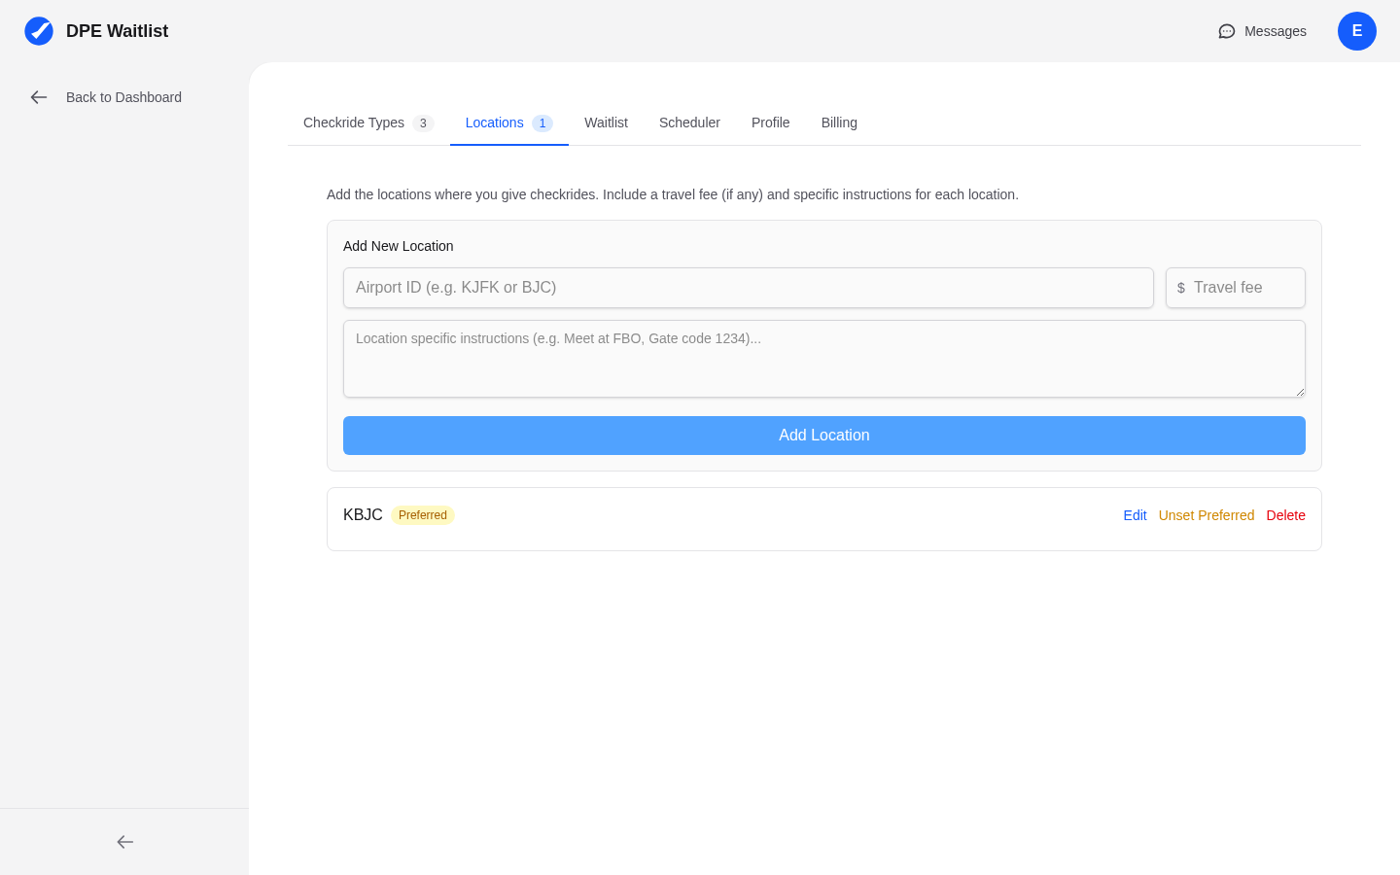Delete the KBJC location
This screenshot has height=875, width=1400.
[1285, 515]
